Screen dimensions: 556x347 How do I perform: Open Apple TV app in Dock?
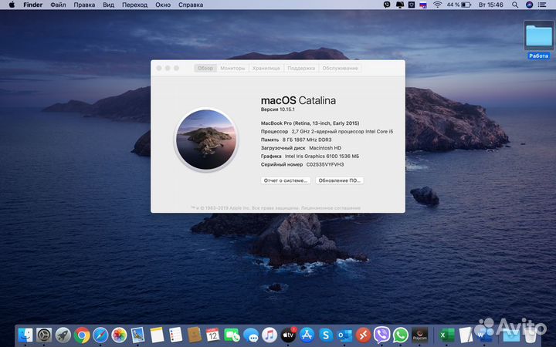coord(288,335)
